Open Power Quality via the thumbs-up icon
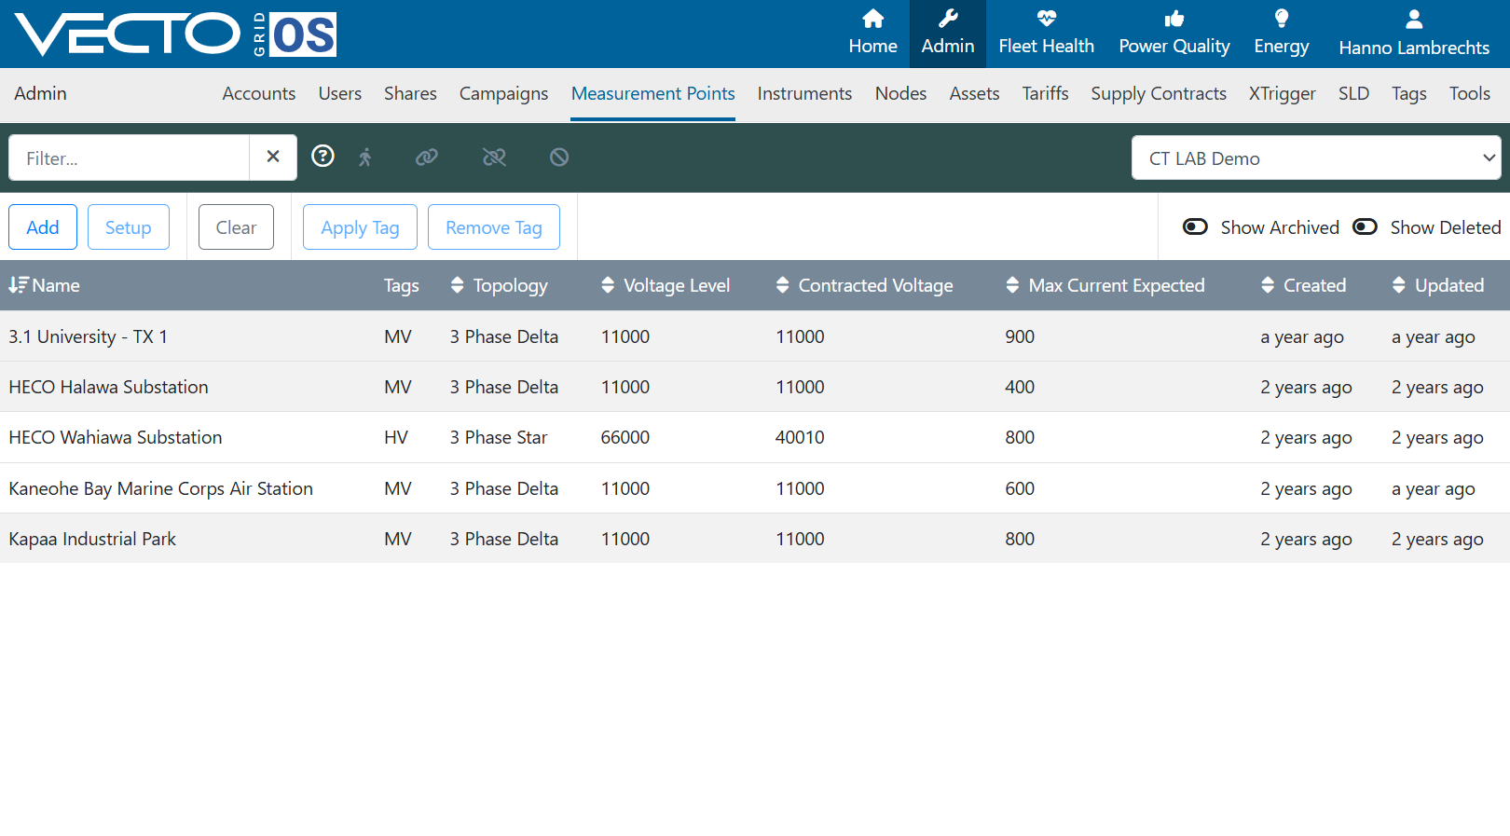 pyautogui.click(x=1174, y=19)
